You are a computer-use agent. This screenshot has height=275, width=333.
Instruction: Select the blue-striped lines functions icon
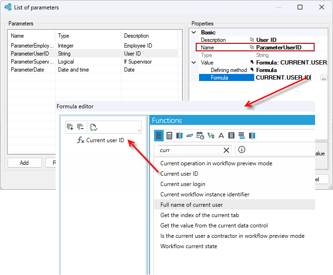click(x=241, y=136)
